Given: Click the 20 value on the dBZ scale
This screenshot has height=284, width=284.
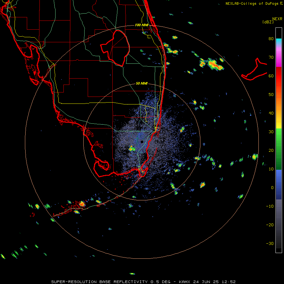Looking at the screenshot, I should coord(271,150).
